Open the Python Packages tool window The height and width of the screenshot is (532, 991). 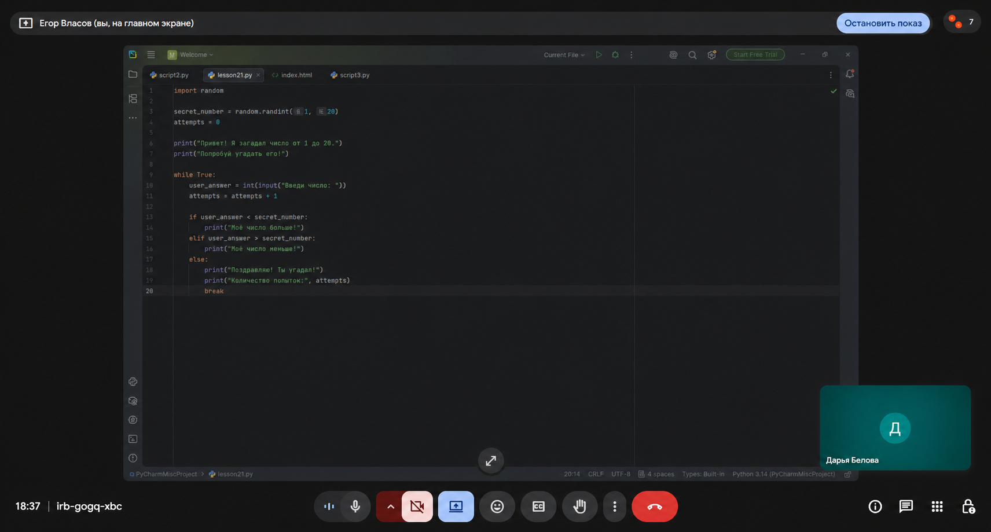[133, 401]
